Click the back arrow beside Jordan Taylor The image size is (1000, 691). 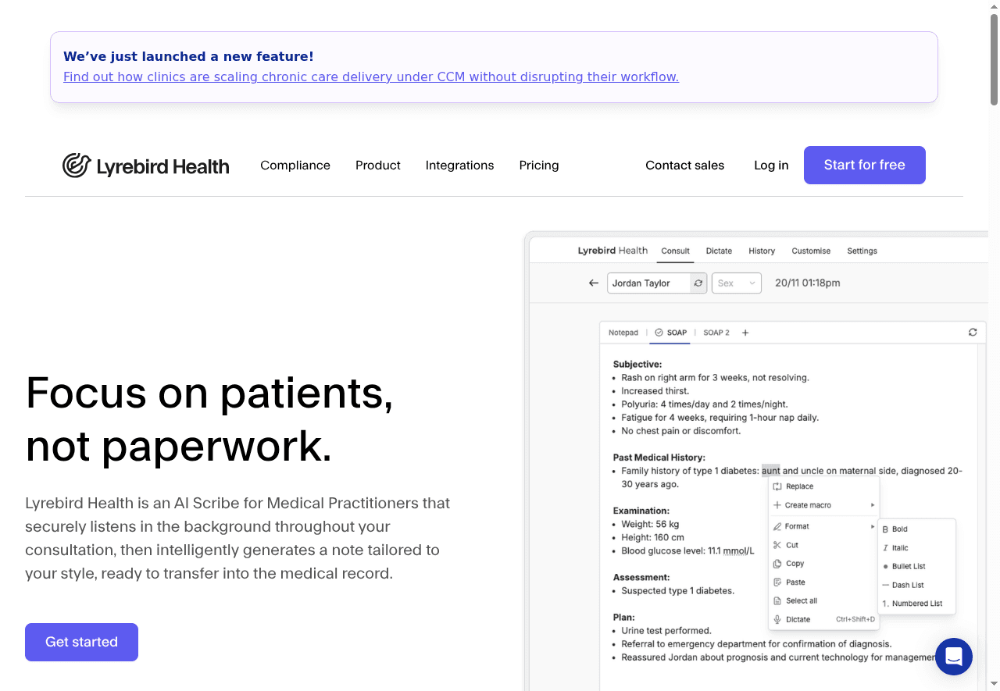[x=594, y=283]
